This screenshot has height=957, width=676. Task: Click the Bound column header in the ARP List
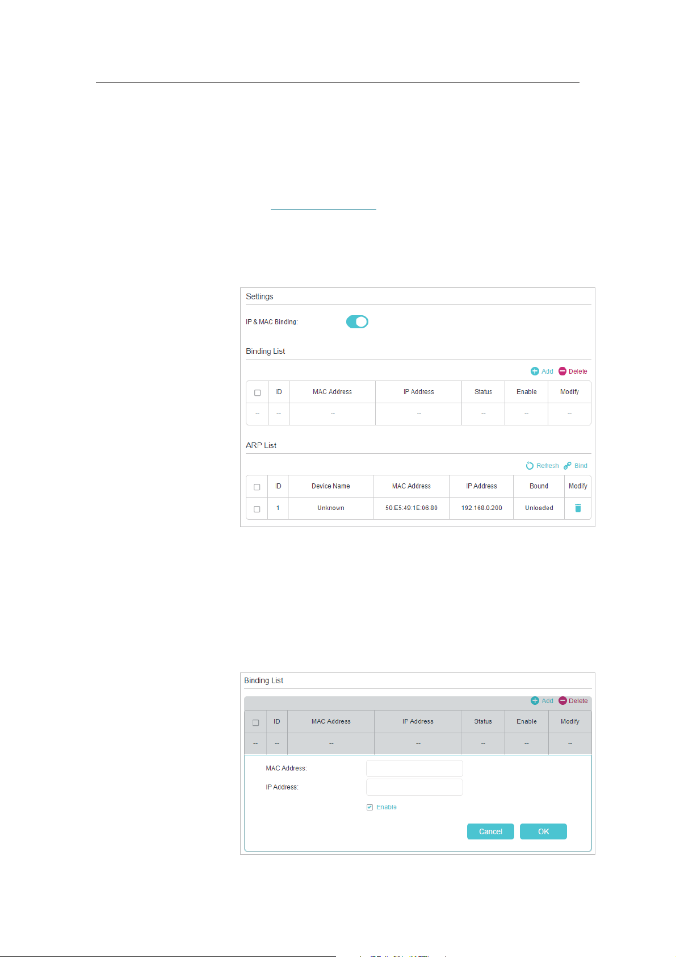(x=539, y=486)
